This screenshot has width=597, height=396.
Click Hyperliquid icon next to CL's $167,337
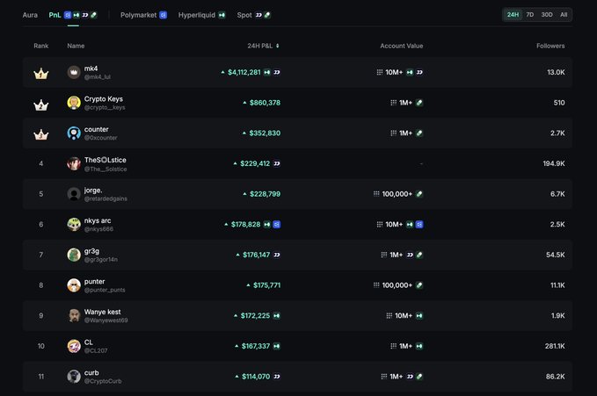coord(277,346)
